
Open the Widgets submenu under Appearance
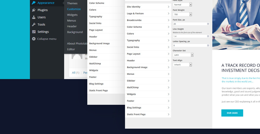72,15
